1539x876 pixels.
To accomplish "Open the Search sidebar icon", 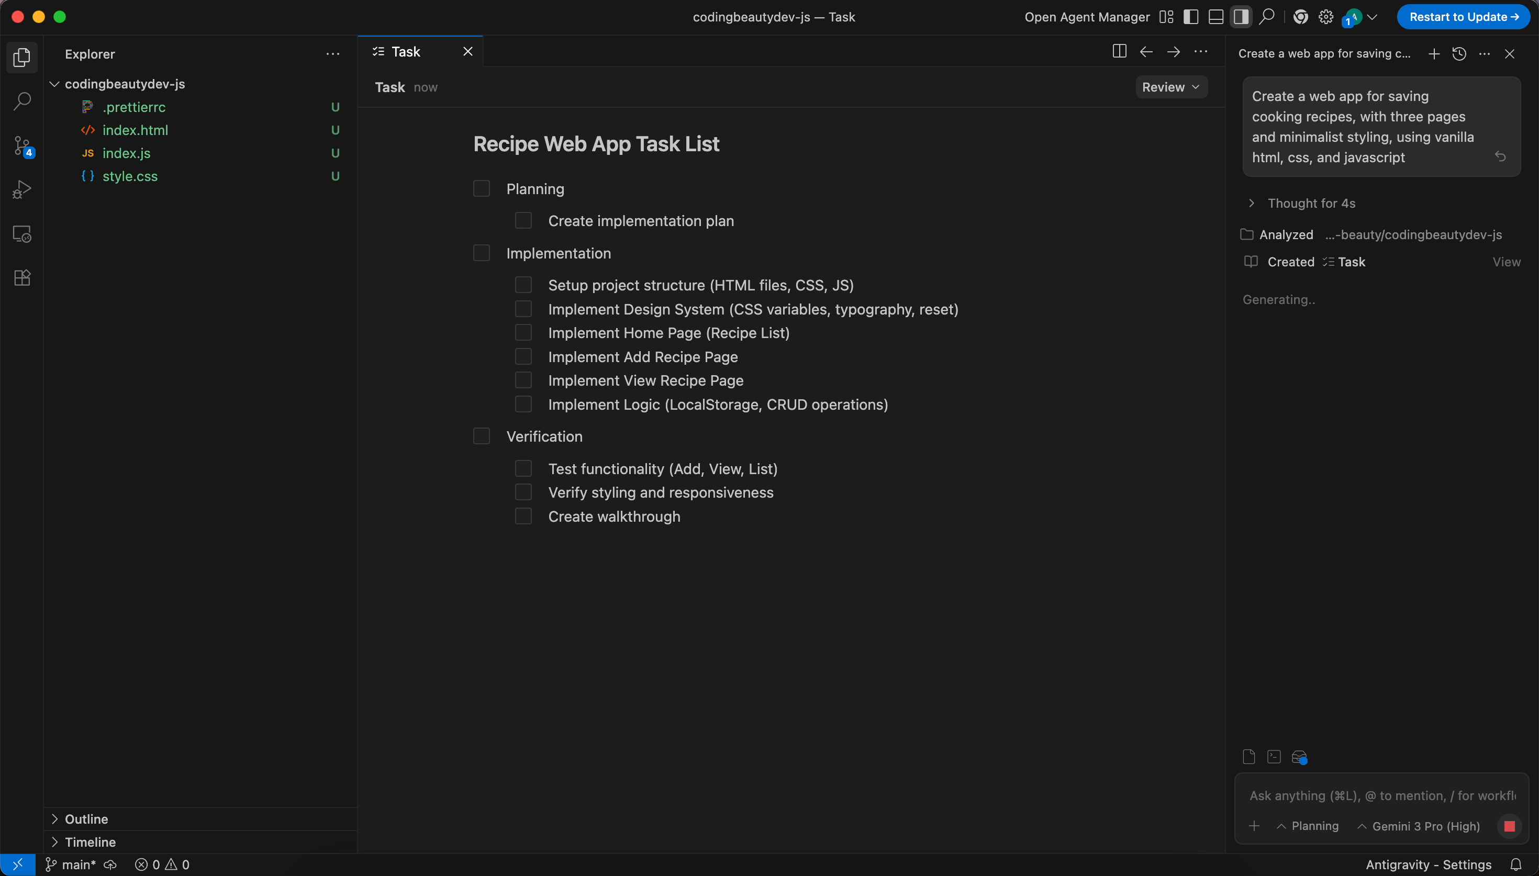I will click(21, 101).
